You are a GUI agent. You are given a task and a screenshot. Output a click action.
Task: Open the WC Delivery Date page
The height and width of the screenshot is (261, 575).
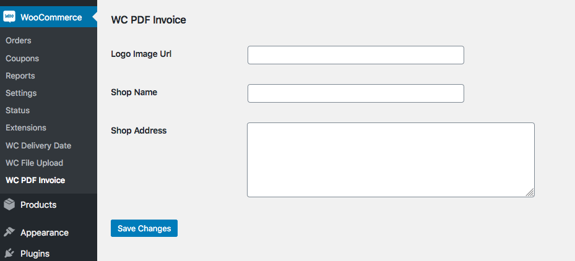click(38, 145)
